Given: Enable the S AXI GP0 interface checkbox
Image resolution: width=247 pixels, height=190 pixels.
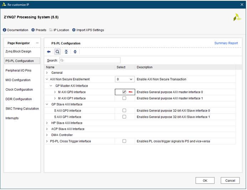Looking at the screenshot, I should 124,110.
